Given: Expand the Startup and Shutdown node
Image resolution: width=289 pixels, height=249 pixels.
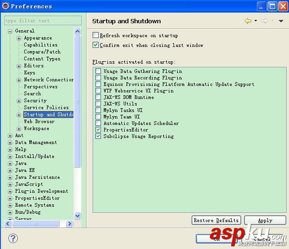Looking at the screenshot, I should [19, 115].
